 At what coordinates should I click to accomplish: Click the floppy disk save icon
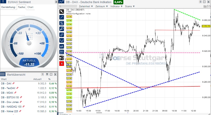tap(209, 6)
